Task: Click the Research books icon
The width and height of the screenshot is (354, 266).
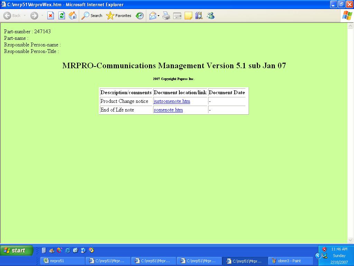Action: [199, 16]
